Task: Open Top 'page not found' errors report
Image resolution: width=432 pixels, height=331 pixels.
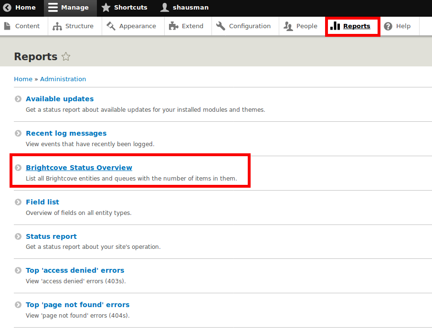Action: point(77,304)
